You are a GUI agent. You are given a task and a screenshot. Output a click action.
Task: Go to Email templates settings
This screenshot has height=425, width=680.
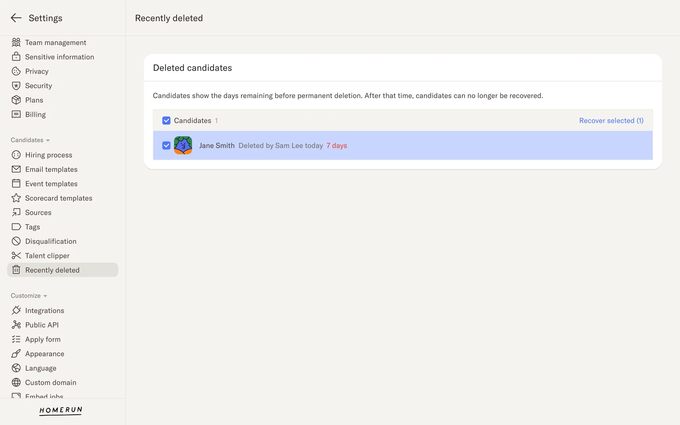pos(51,170)
